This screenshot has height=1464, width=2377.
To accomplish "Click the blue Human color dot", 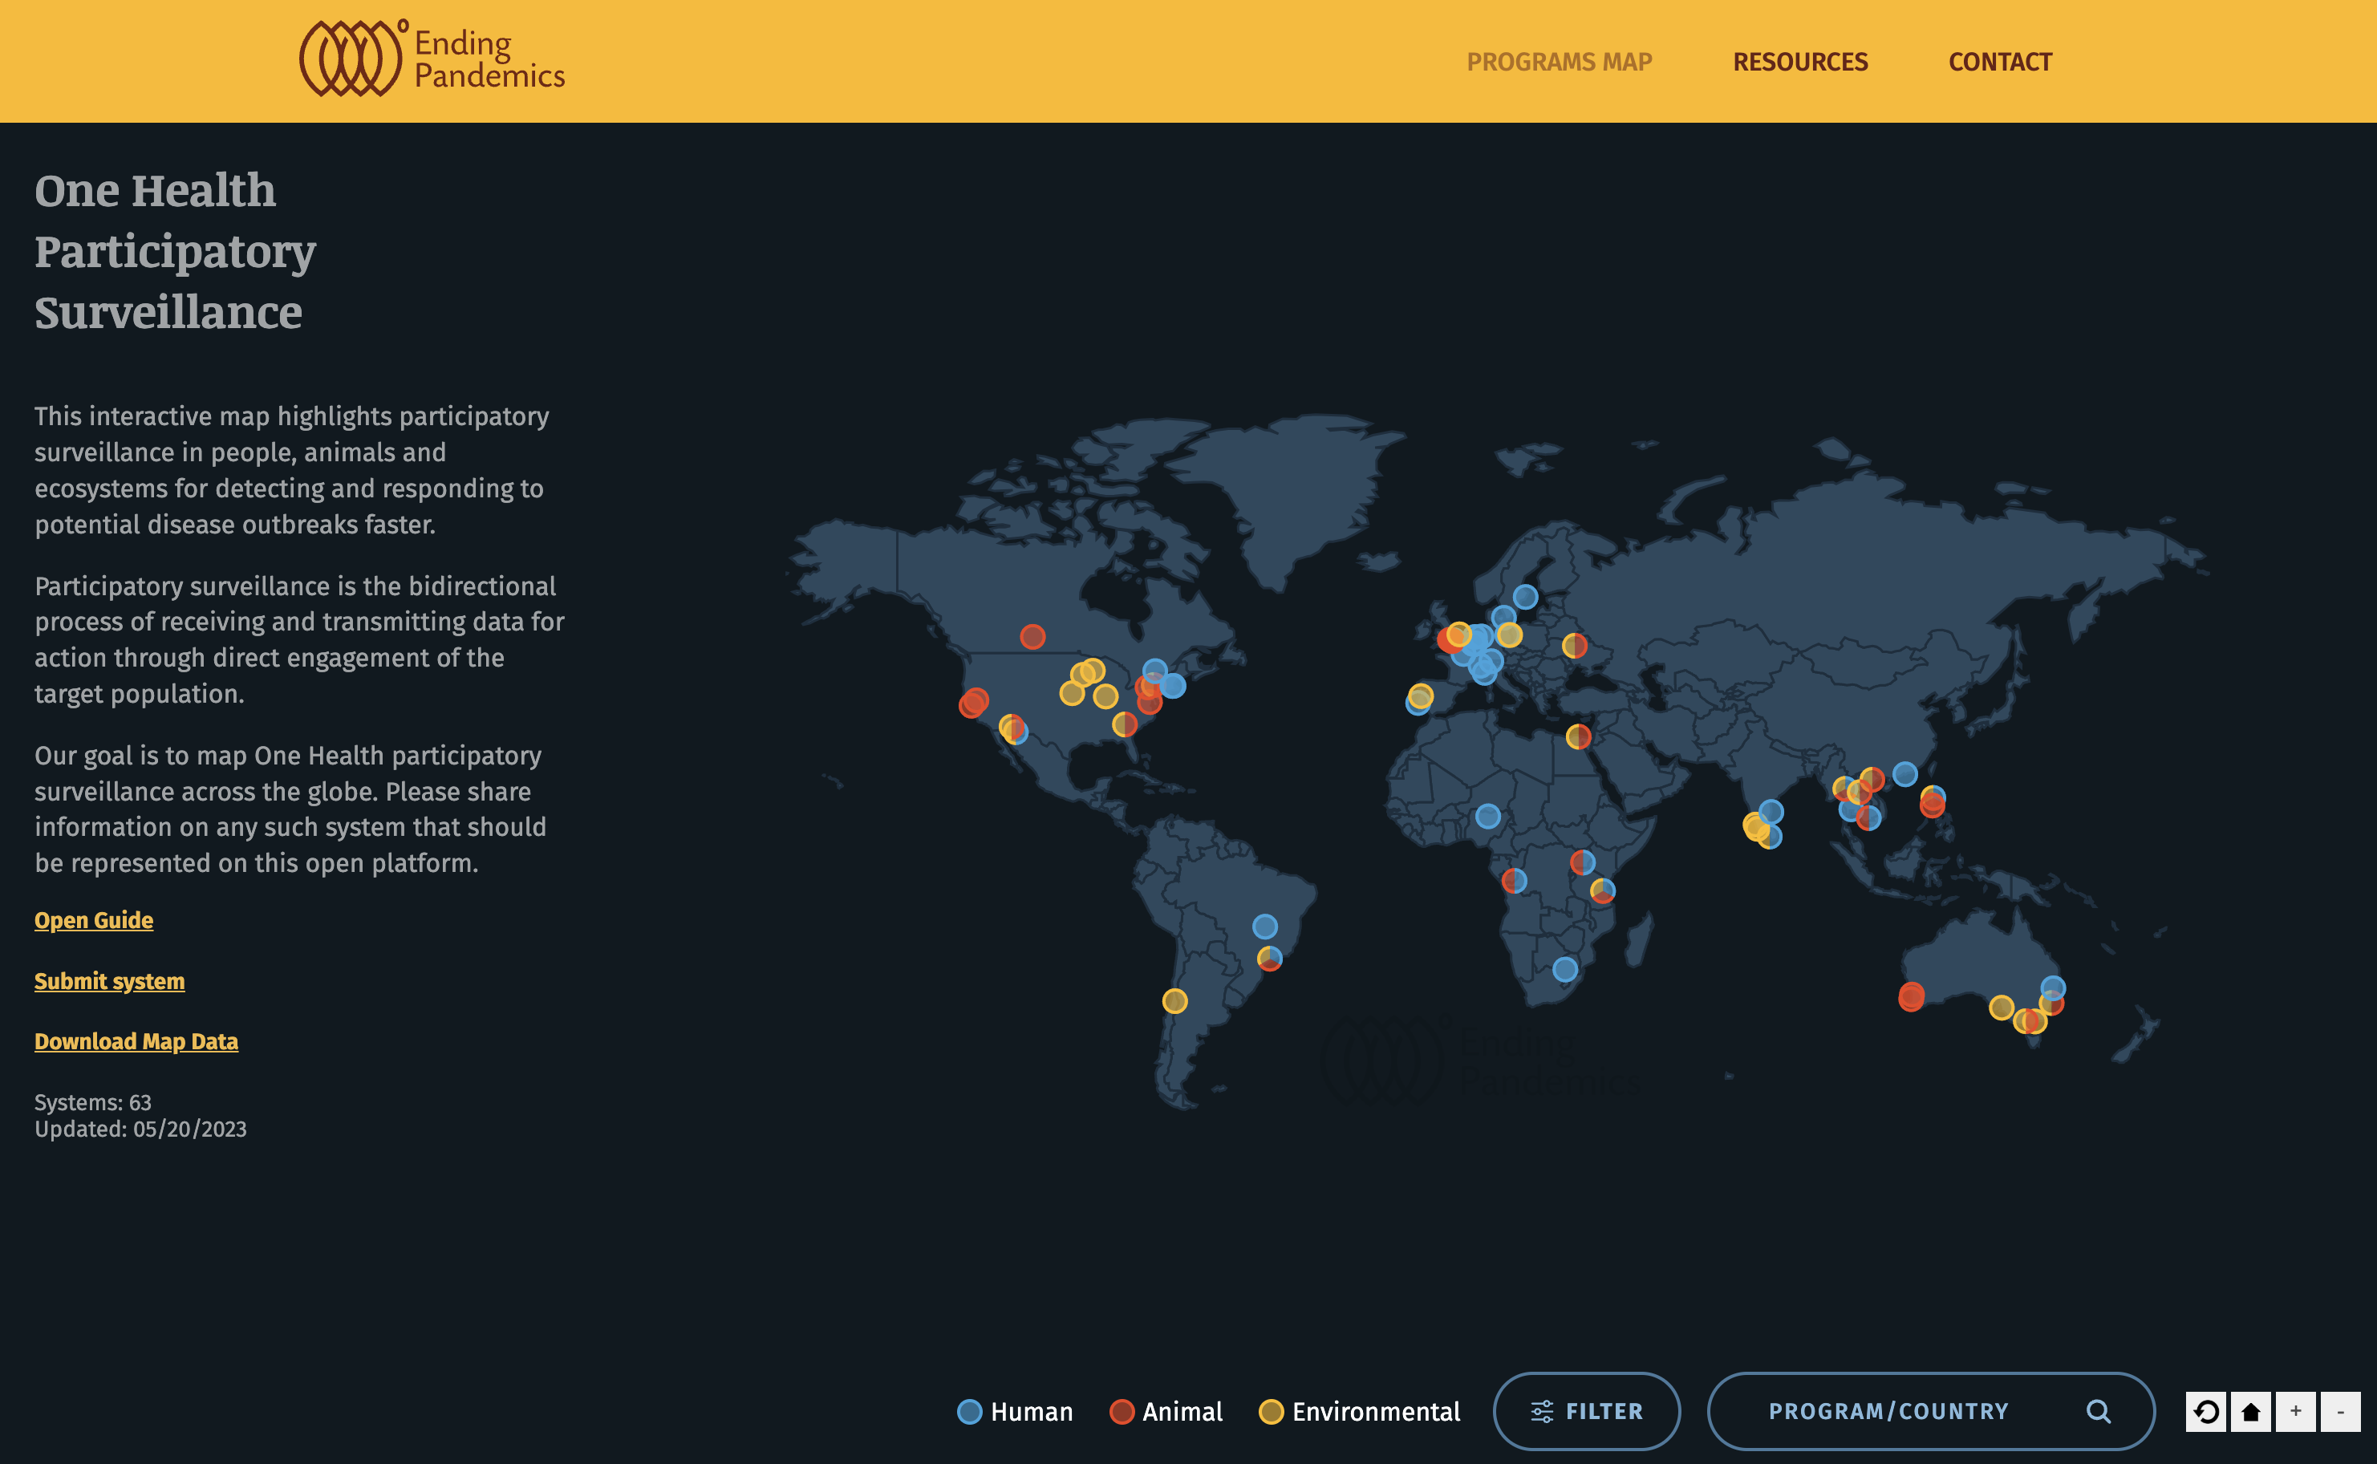I will 970,1412.
